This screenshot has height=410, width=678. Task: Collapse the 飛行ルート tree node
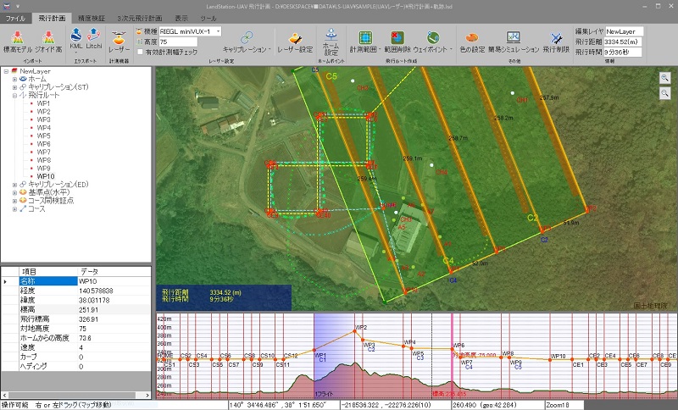pyautogui.click(x=15, y=96)
